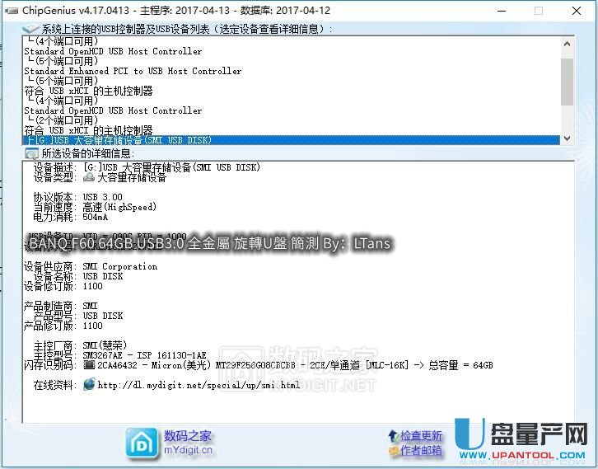
Task: Select the first 符合 USB xHCI host controller entry
Action: point(88,91)
